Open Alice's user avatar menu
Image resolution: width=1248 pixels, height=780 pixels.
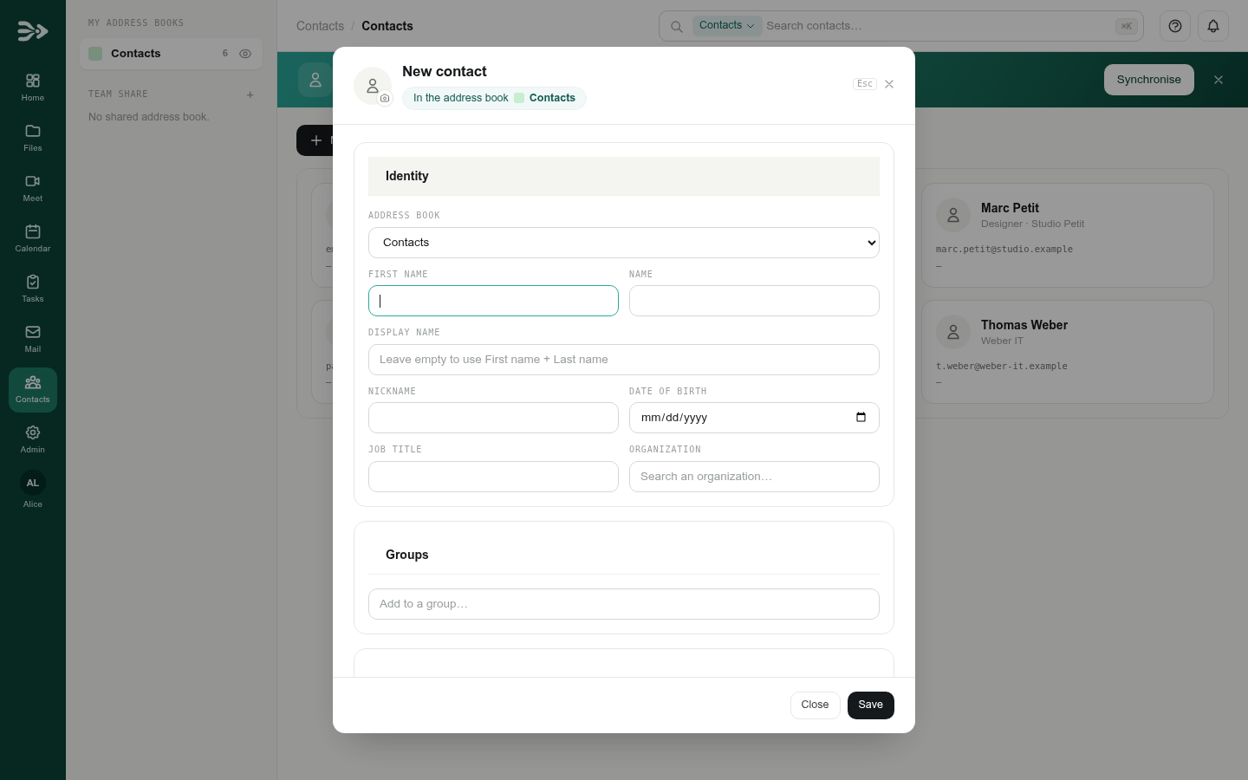click(x=33, y=483)
